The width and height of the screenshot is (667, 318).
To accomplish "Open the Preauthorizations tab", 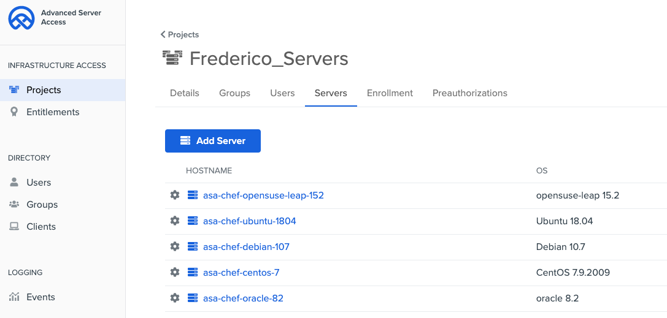I will (x=469, y=93).
